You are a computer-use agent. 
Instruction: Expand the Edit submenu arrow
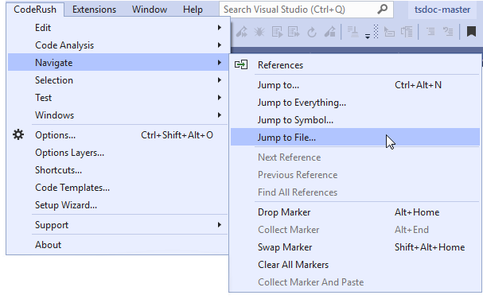pyautogui.click(x=220, y=27)
